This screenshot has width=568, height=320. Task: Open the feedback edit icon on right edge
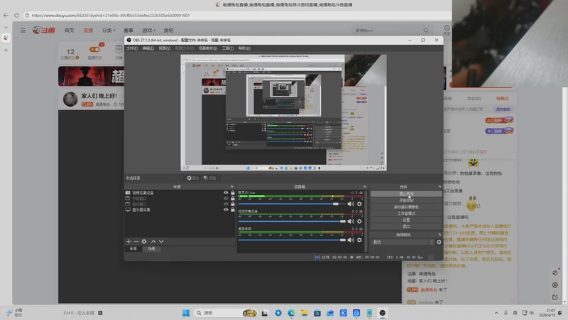(555, 297)
